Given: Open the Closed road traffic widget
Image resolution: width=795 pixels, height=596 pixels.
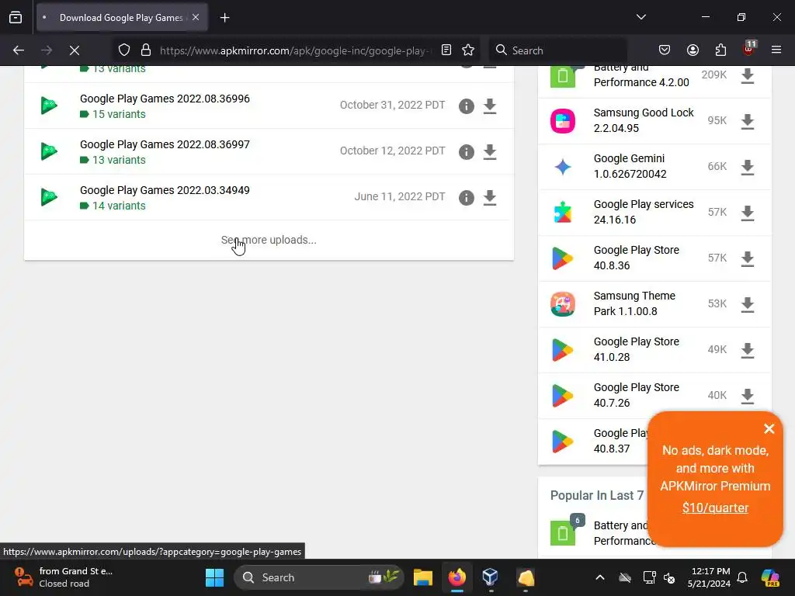Looking at the screenshot, I should [x=64, y=577].
